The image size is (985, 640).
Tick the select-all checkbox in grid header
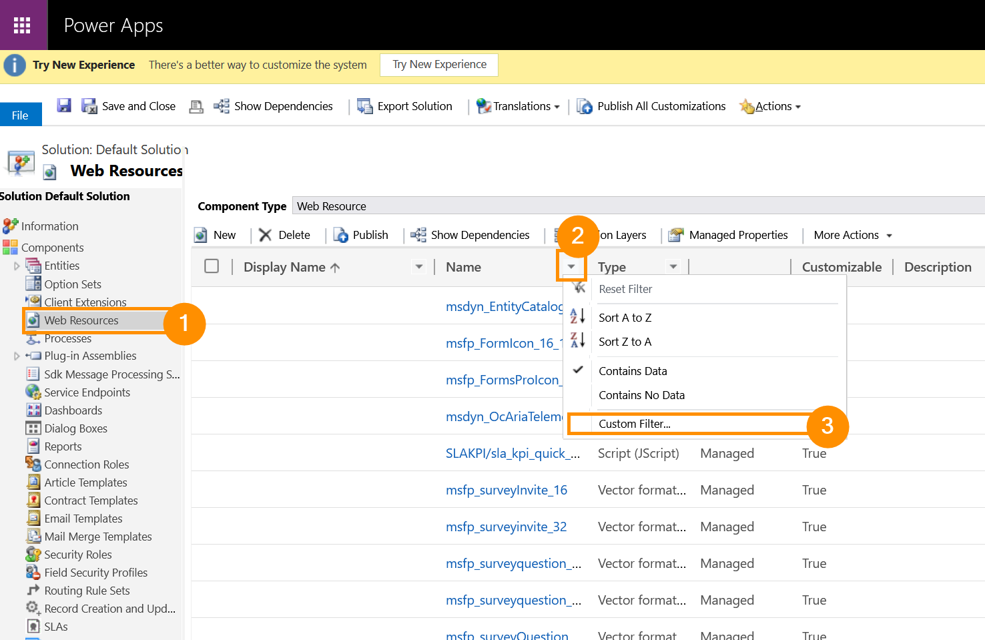point(212,266)
